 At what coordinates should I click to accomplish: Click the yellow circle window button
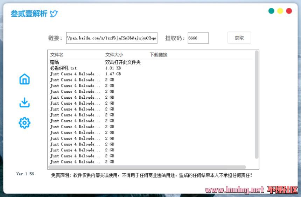pyautogui.click(x=280, y=11)
